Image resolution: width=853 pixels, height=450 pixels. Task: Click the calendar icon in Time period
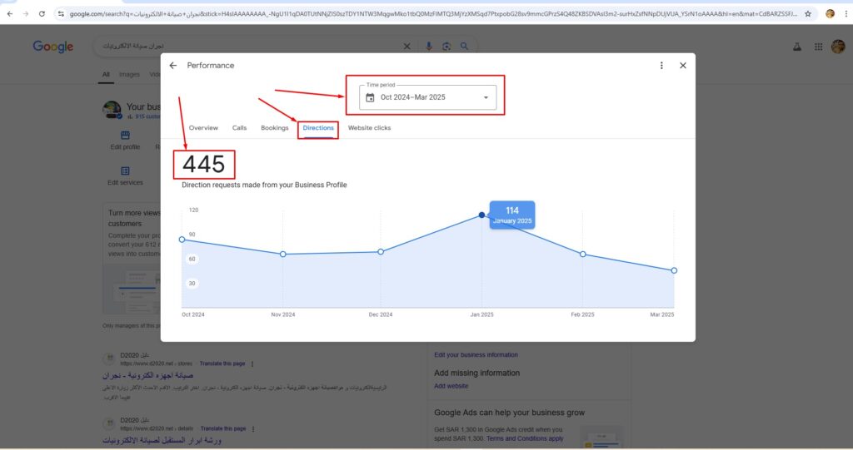coord(370,98)
